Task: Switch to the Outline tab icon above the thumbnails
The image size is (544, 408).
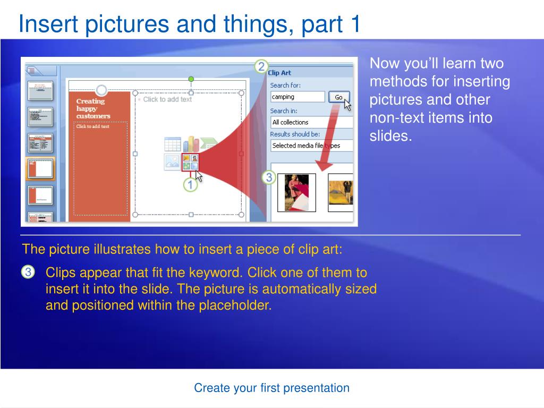Action: pos(32,71)
